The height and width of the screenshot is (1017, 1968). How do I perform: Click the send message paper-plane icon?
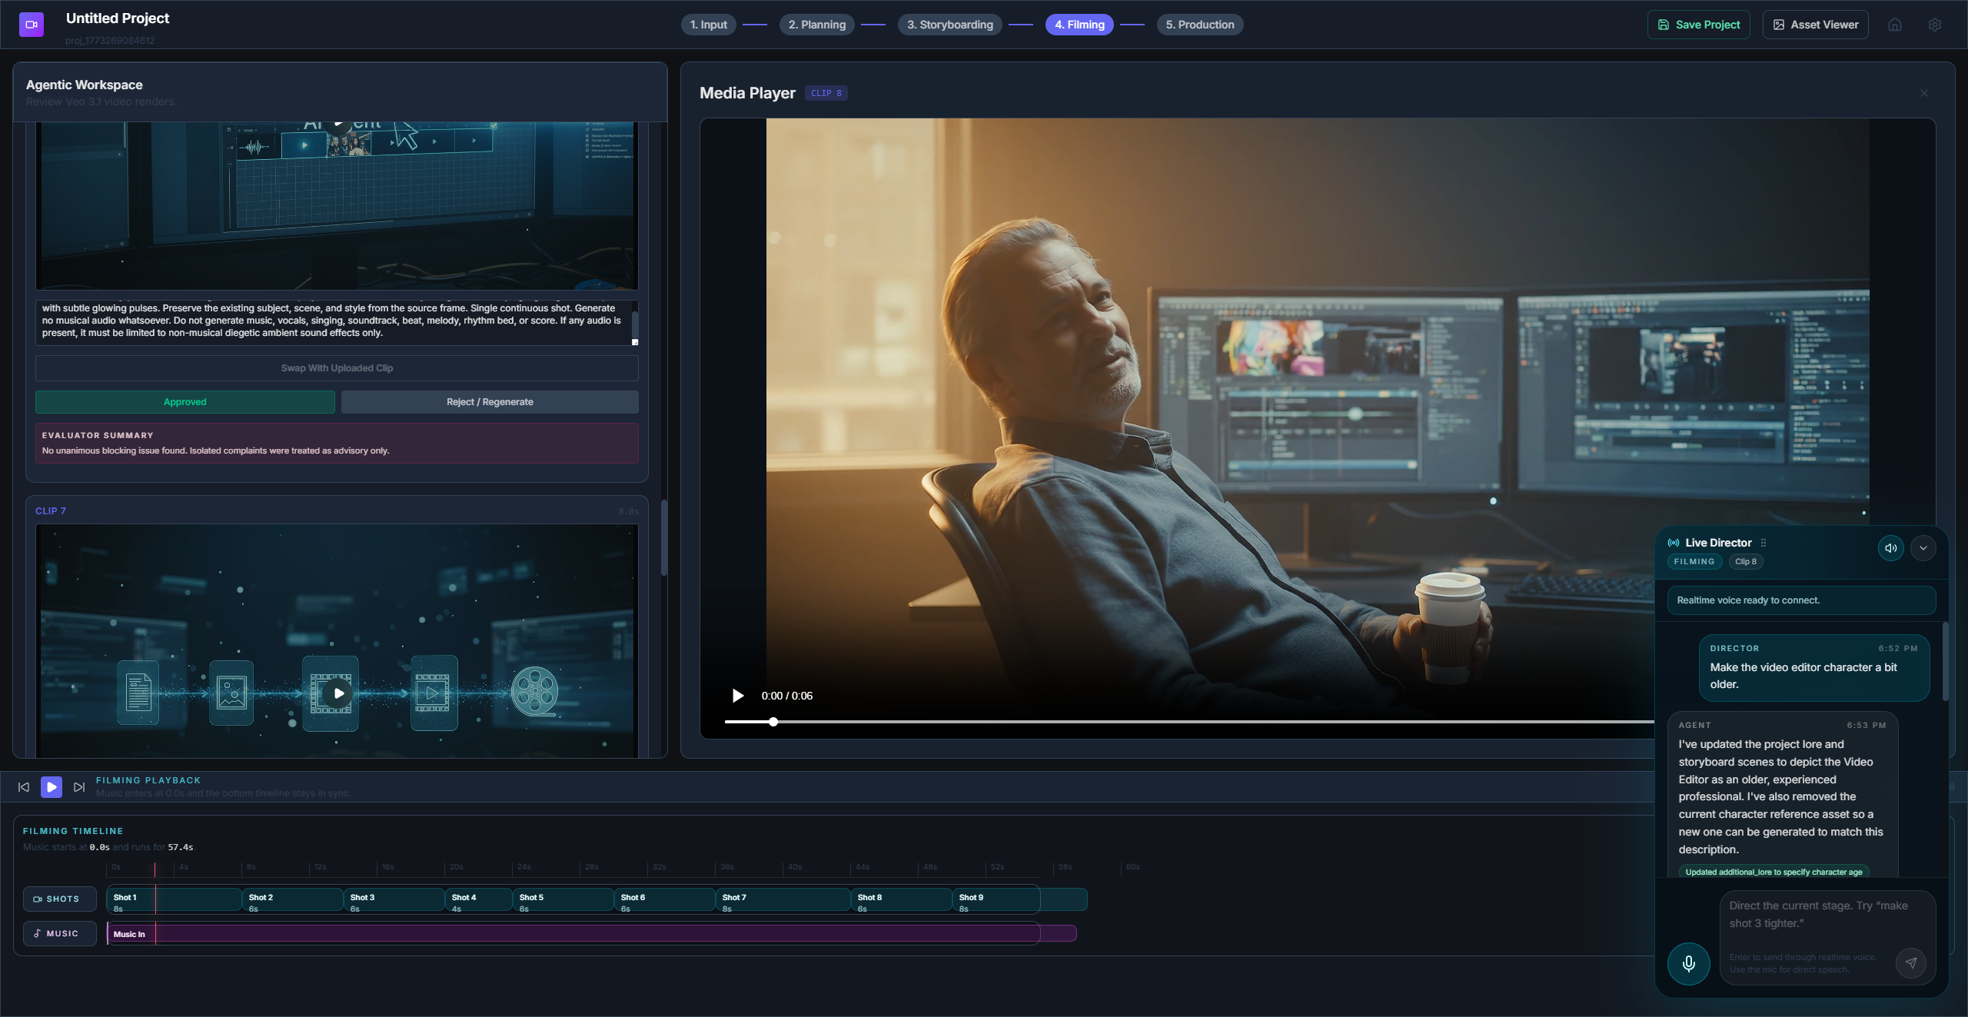[x=1910, y=962]
